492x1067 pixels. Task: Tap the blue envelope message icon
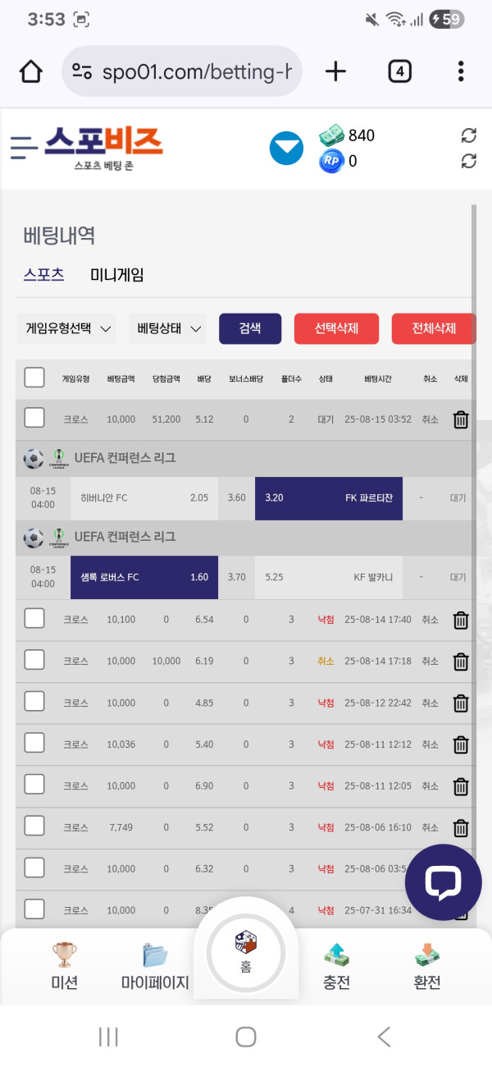click(x=287, y=149)
